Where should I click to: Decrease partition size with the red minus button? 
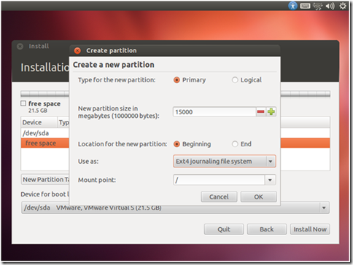pos(260,111)
